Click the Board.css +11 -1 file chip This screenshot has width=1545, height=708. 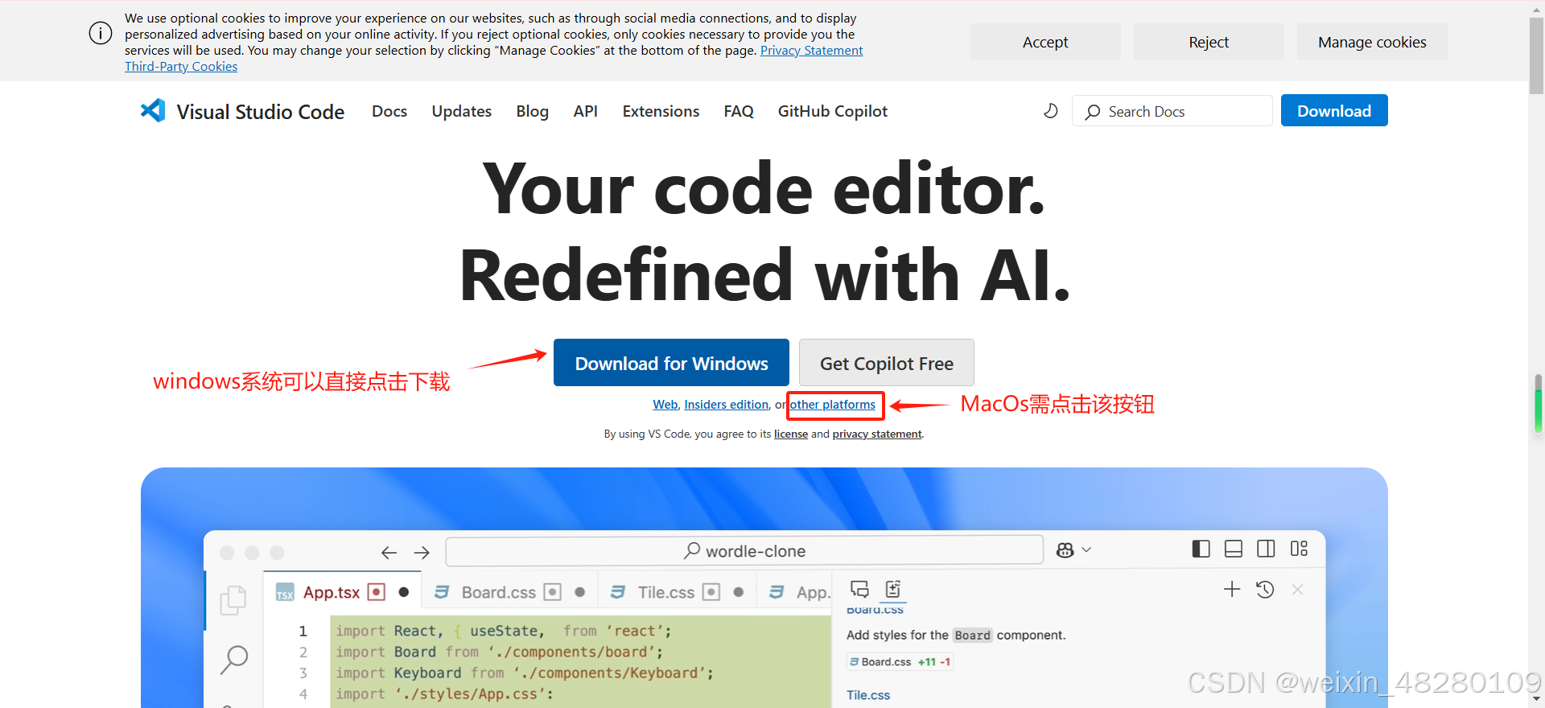pyautogui.click(x=900, y=662)
